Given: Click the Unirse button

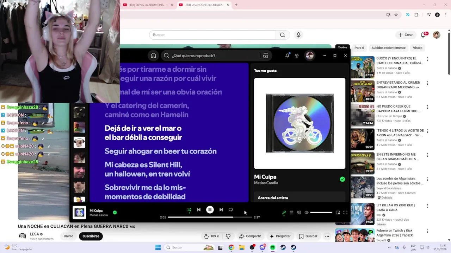Looking at the screenshot, I should pos(68,236).
